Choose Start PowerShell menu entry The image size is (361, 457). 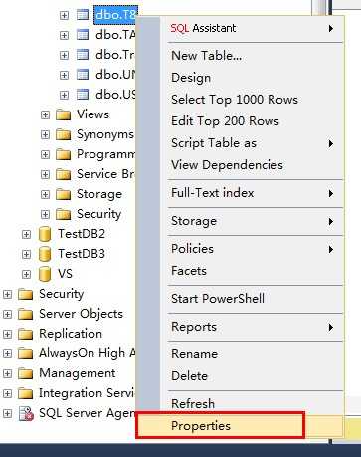(218, 299)
